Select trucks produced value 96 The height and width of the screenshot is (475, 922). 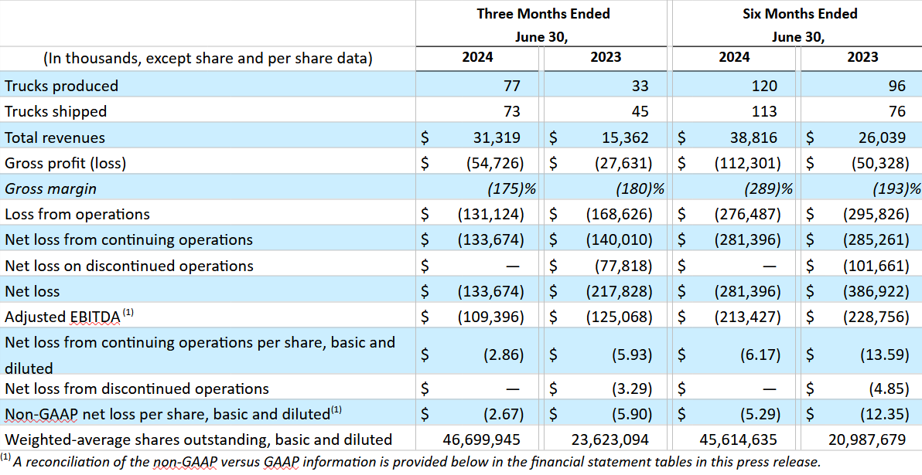point(896,86)
